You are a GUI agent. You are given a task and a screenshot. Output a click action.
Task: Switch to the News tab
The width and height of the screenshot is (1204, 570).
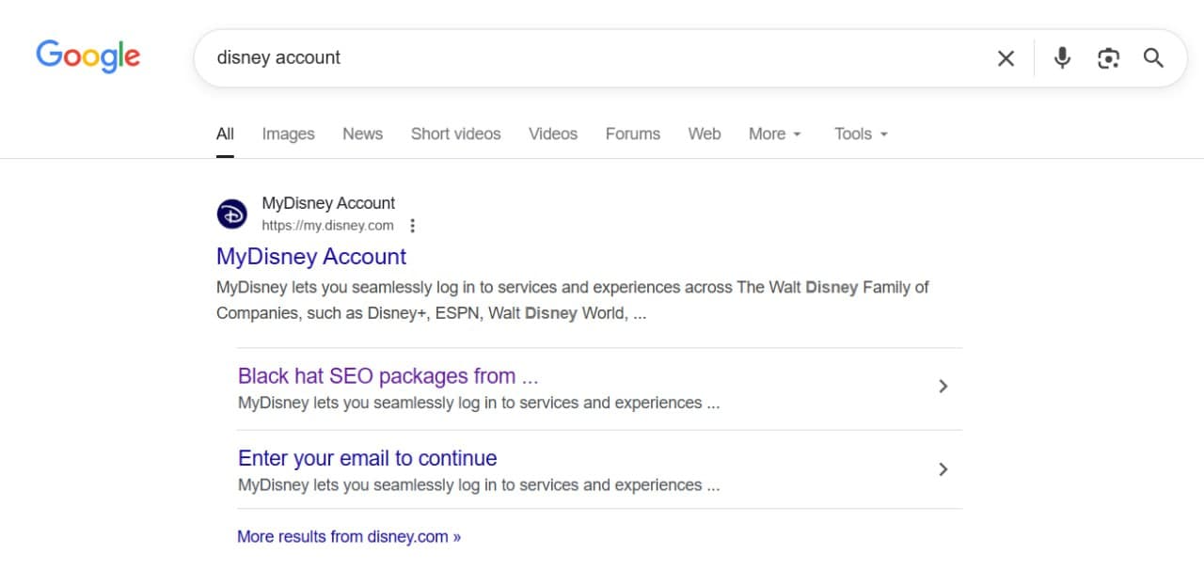coord(362,134)
